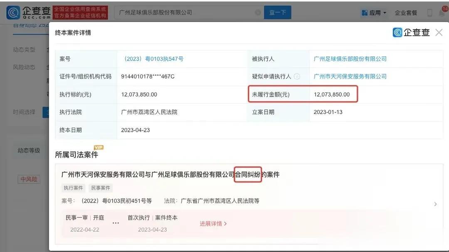Click the 执行案件 tag

(x=73, y=188)
